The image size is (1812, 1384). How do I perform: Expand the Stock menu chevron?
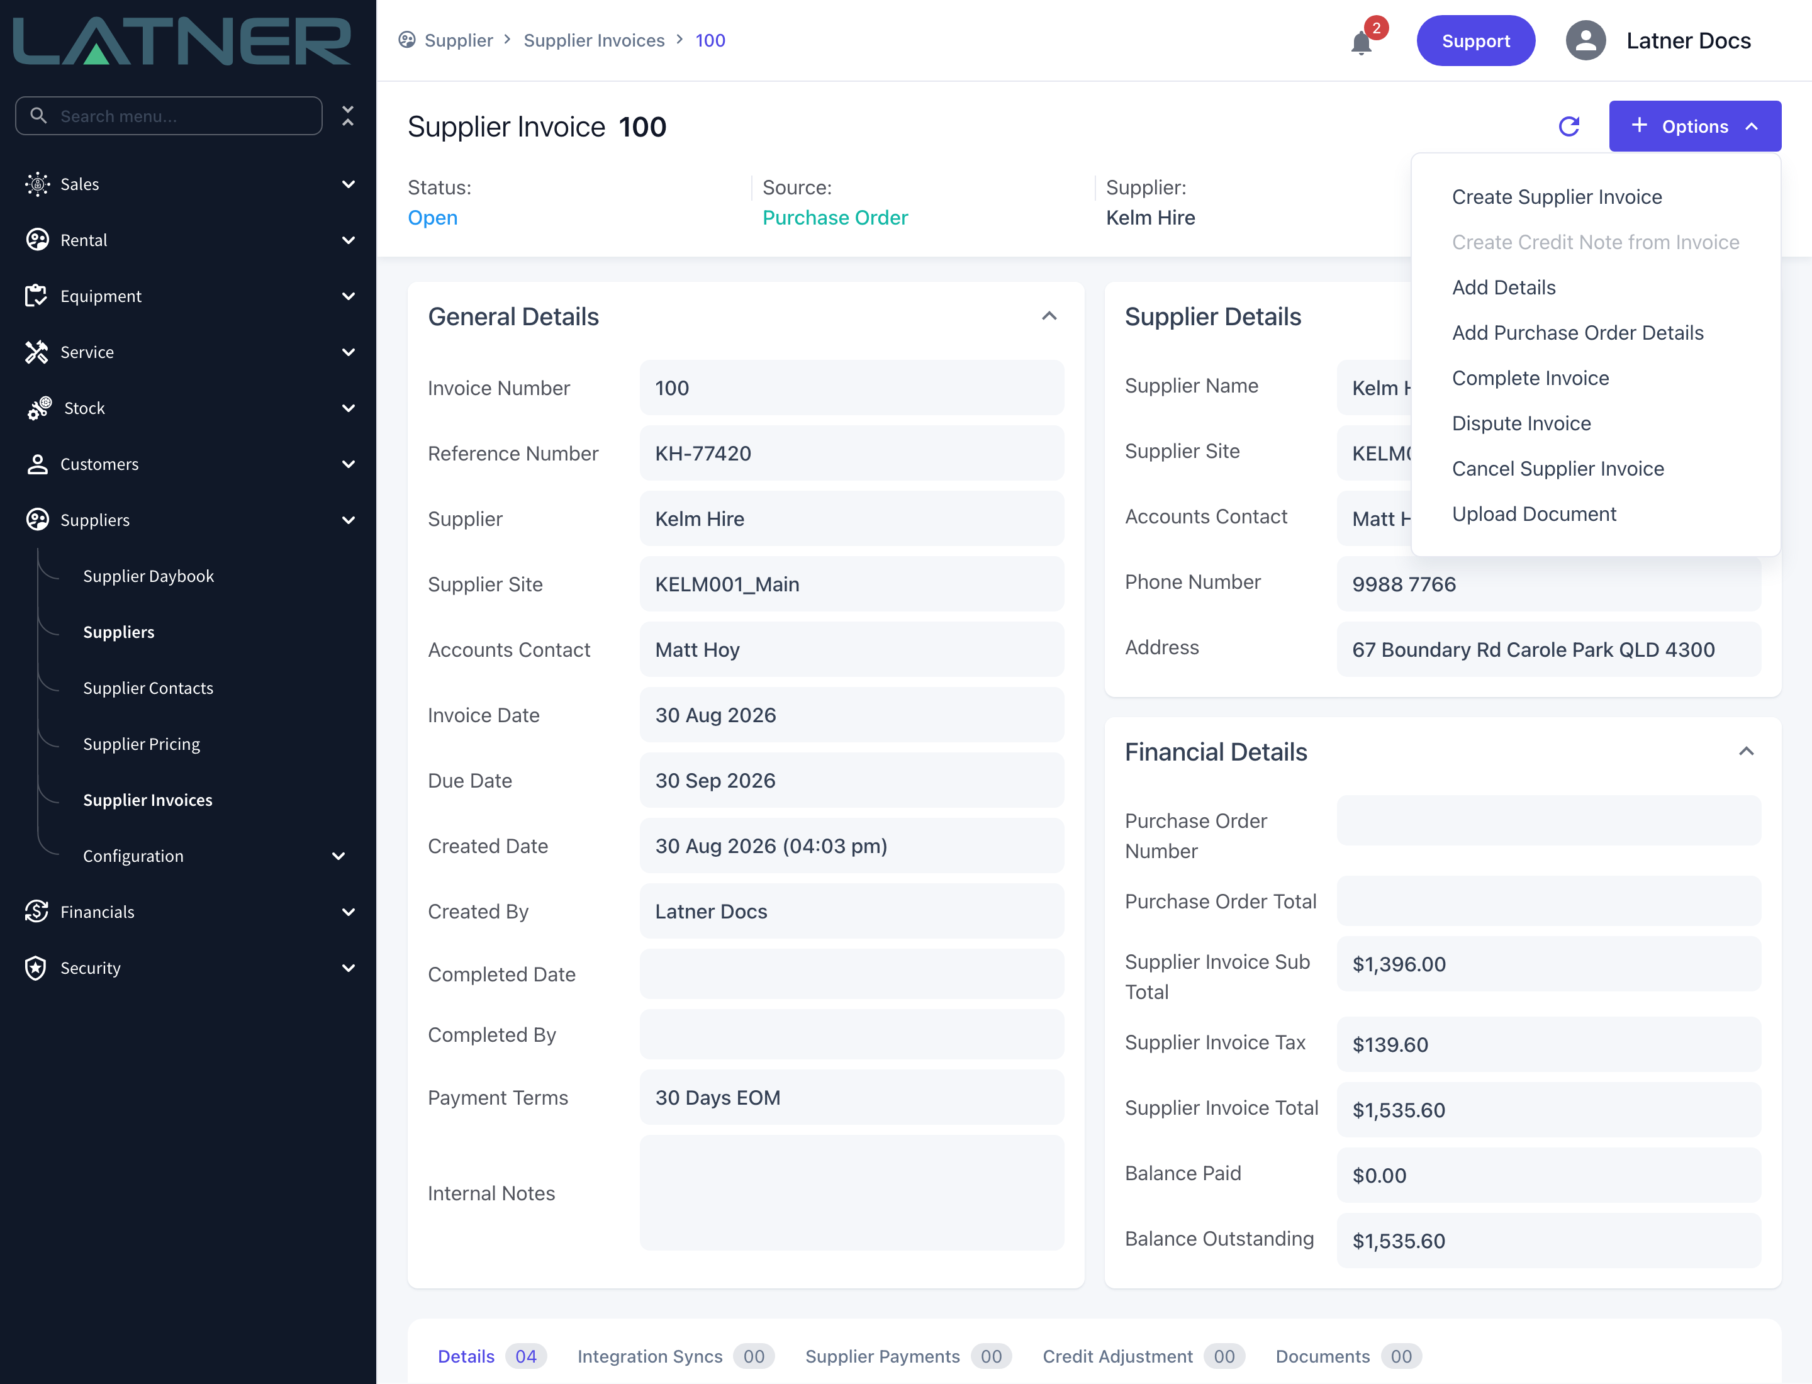point(349,408)
